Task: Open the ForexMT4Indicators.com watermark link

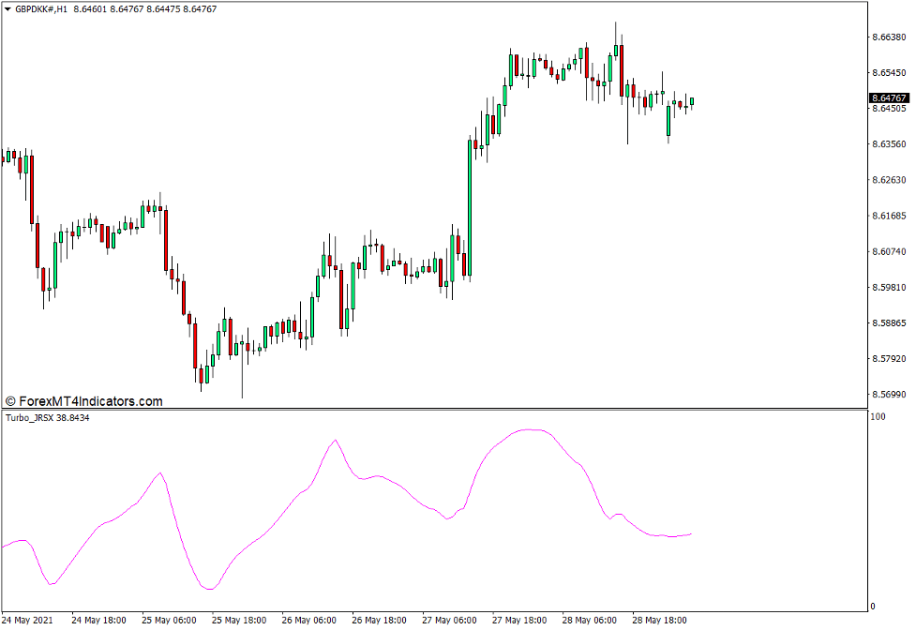Action: coord(90,401)
